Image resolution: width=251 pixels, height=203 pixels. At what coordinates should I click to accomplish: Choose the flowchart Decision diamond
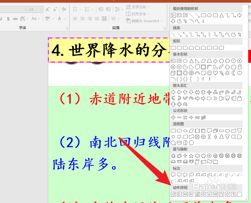pos(185,131)
